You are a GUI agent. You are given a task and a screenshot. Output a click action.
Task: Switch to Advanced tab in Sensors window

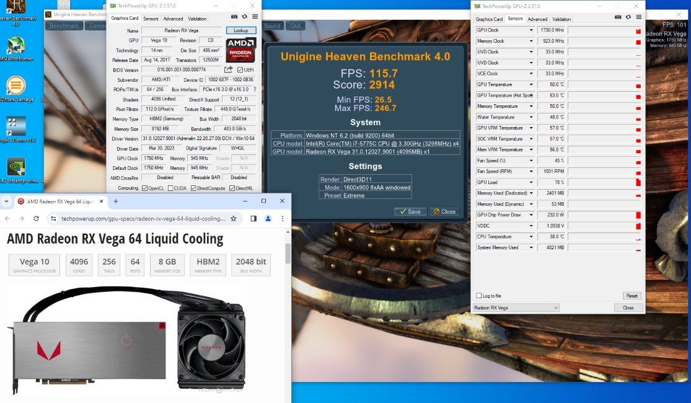click(x=538, y=19)
